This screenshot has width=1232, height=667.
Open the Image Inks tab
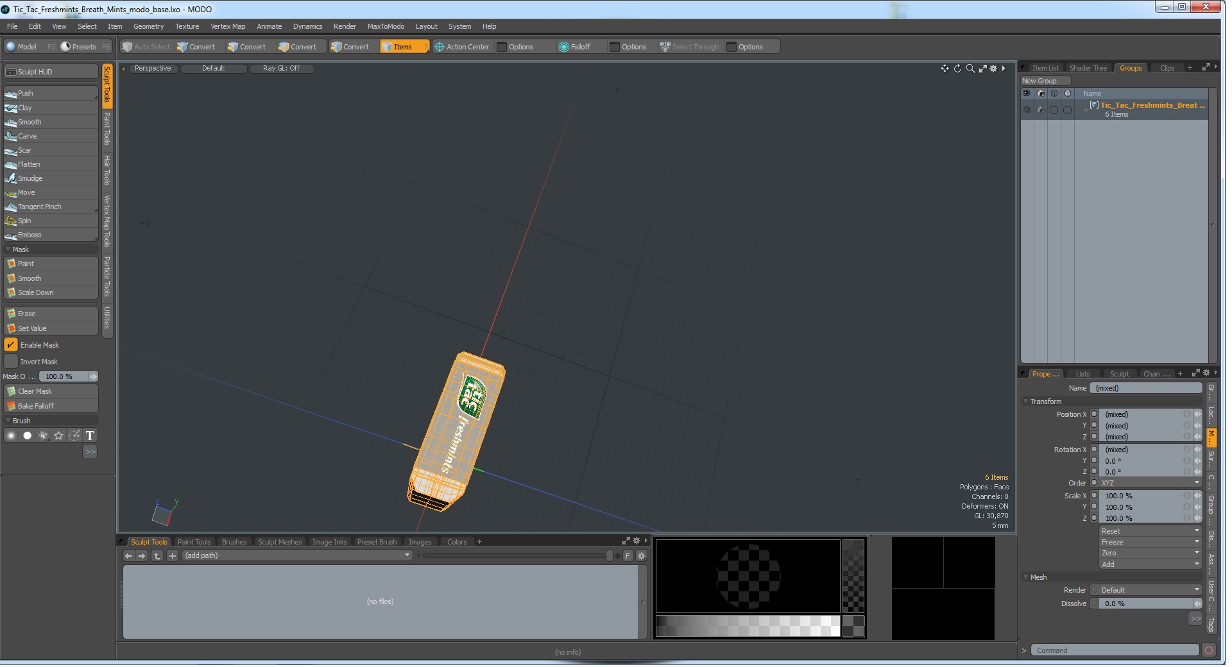329,543
